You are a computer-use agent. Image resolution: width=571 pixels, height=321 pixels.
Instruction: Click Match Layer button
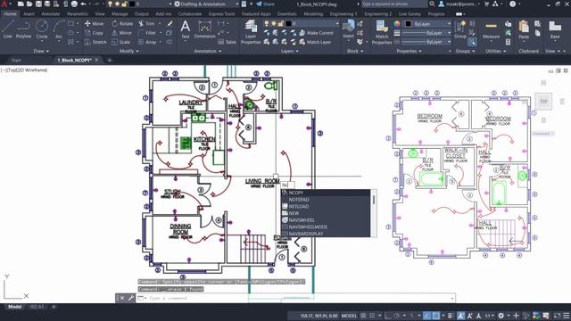pos(315,42)
